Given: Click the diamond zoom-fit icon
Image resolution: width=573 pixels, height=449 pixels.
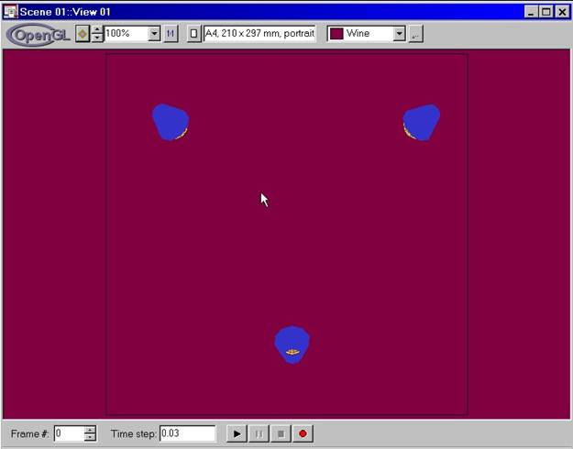Looking at the screenshot, I should click(x=83, y=34).
